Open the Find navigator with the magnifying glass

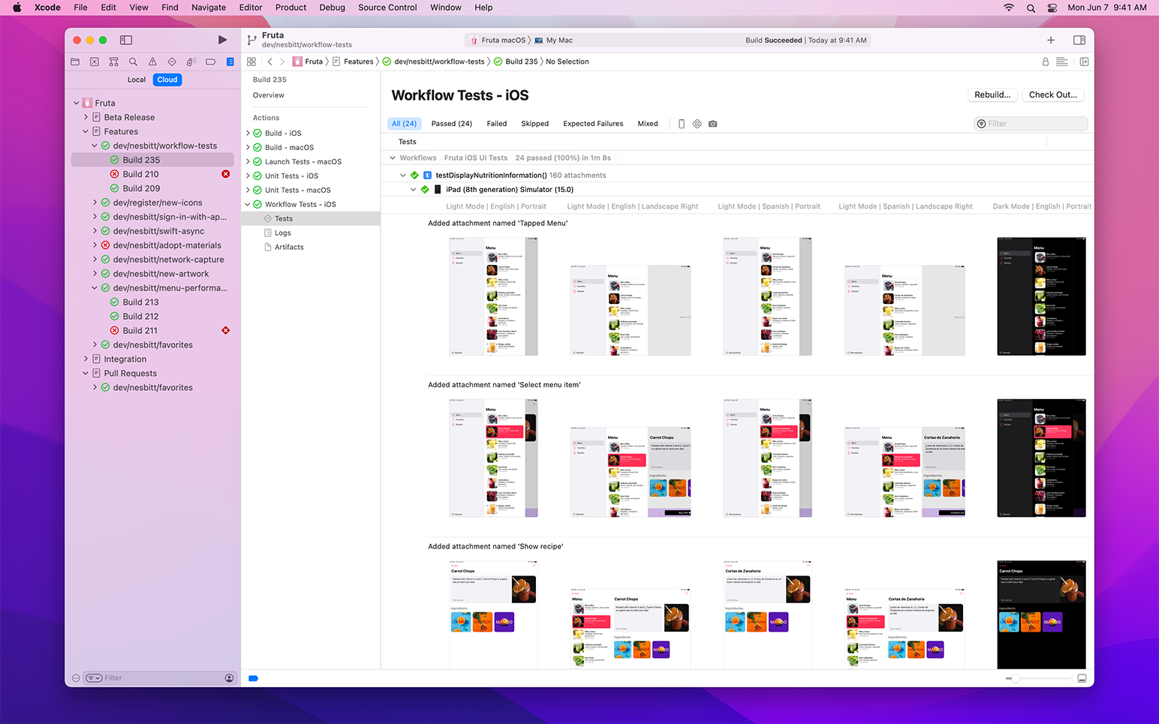coord(133,62)
